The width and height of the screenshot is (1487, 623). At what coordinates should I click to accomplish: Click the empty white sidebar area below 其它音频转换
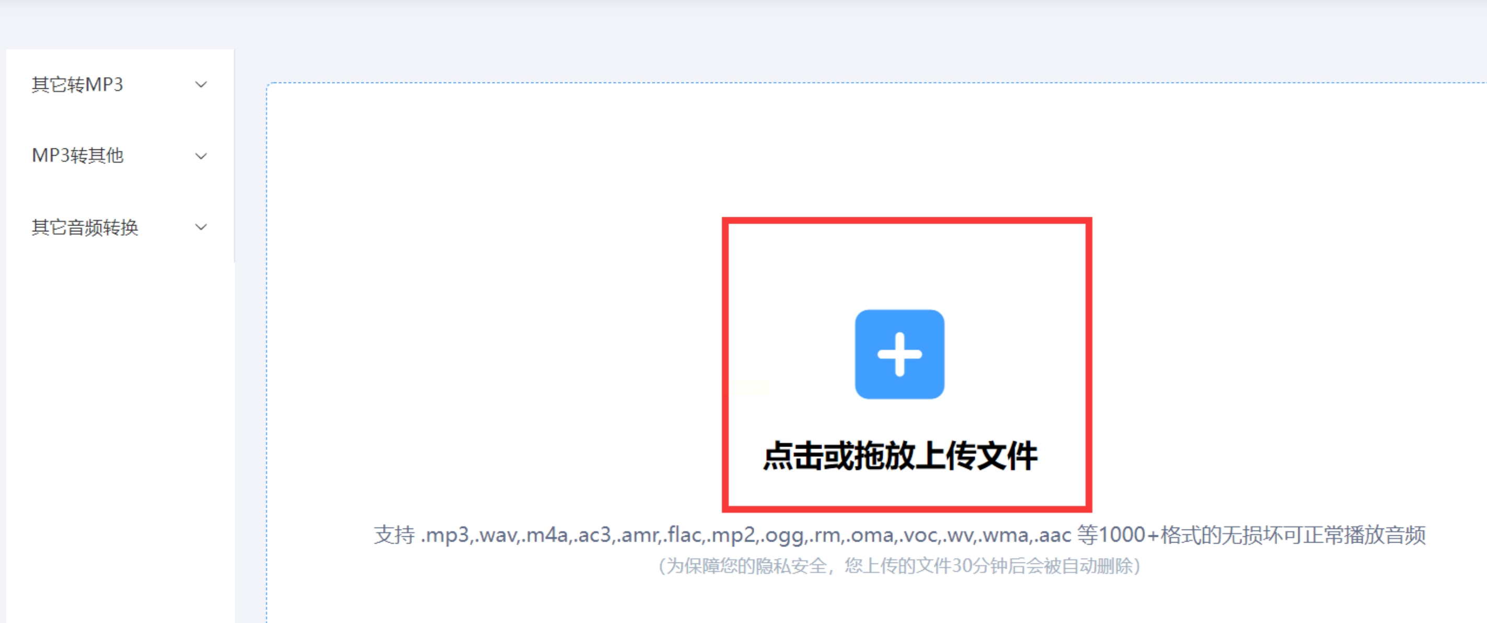pos(120,439)
